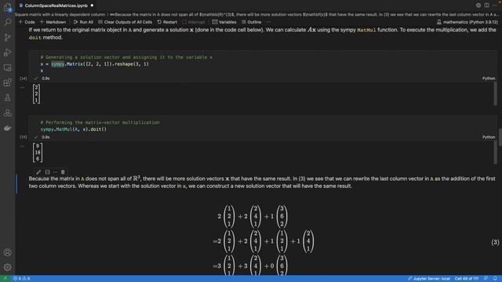Viewport: 502px width, 282px height.
Task: Click Jupyter Server: local in status bar
Action: 429,279
